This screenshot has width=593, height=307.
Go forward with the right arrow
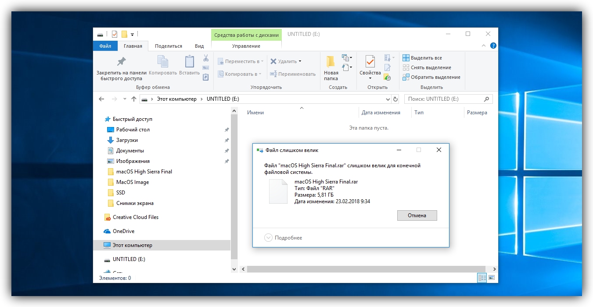[114, 99]
